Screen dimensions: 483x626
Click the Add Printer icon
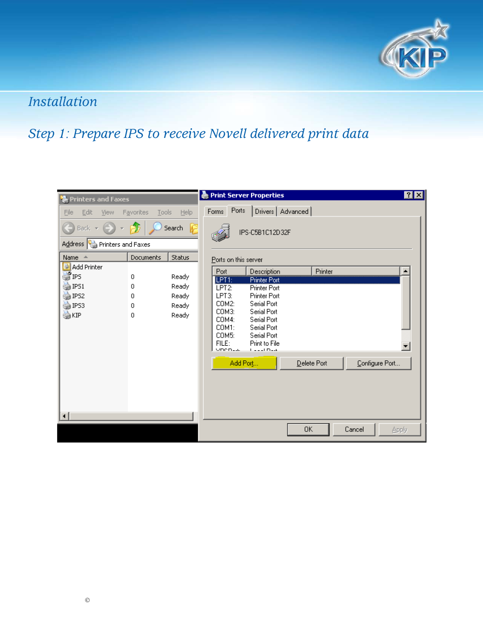point(66,267)
